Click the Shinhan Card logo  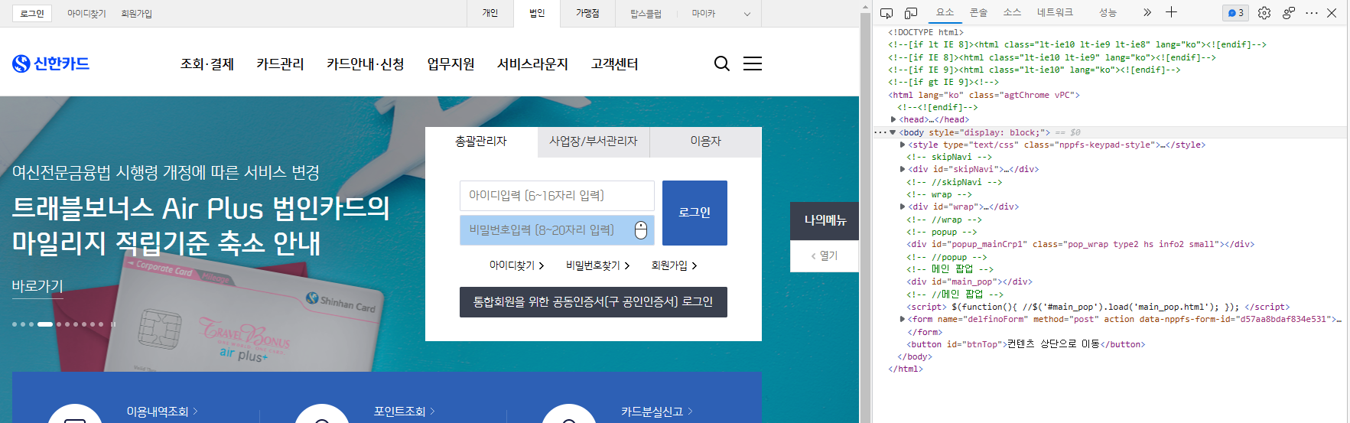[50, 63]
